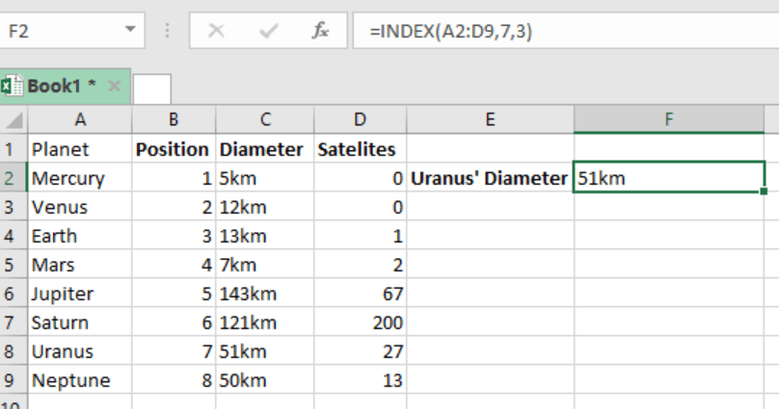Click the cell containing Uranus' Diameter label
Screen dimensions: 779x409
pyautogui.click(x=490, y=178)
